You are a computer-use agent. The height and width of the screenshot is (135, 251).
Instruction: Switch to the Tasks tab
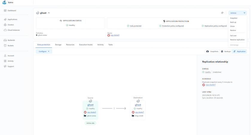tap(111, 45)
